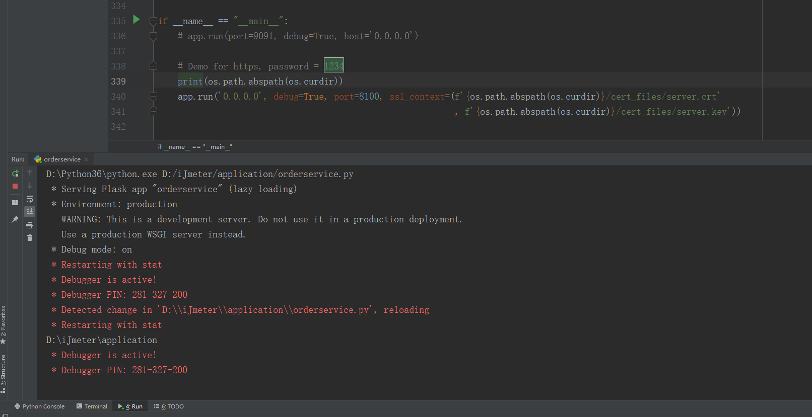Close the orderservice run tab

(86, 159)
